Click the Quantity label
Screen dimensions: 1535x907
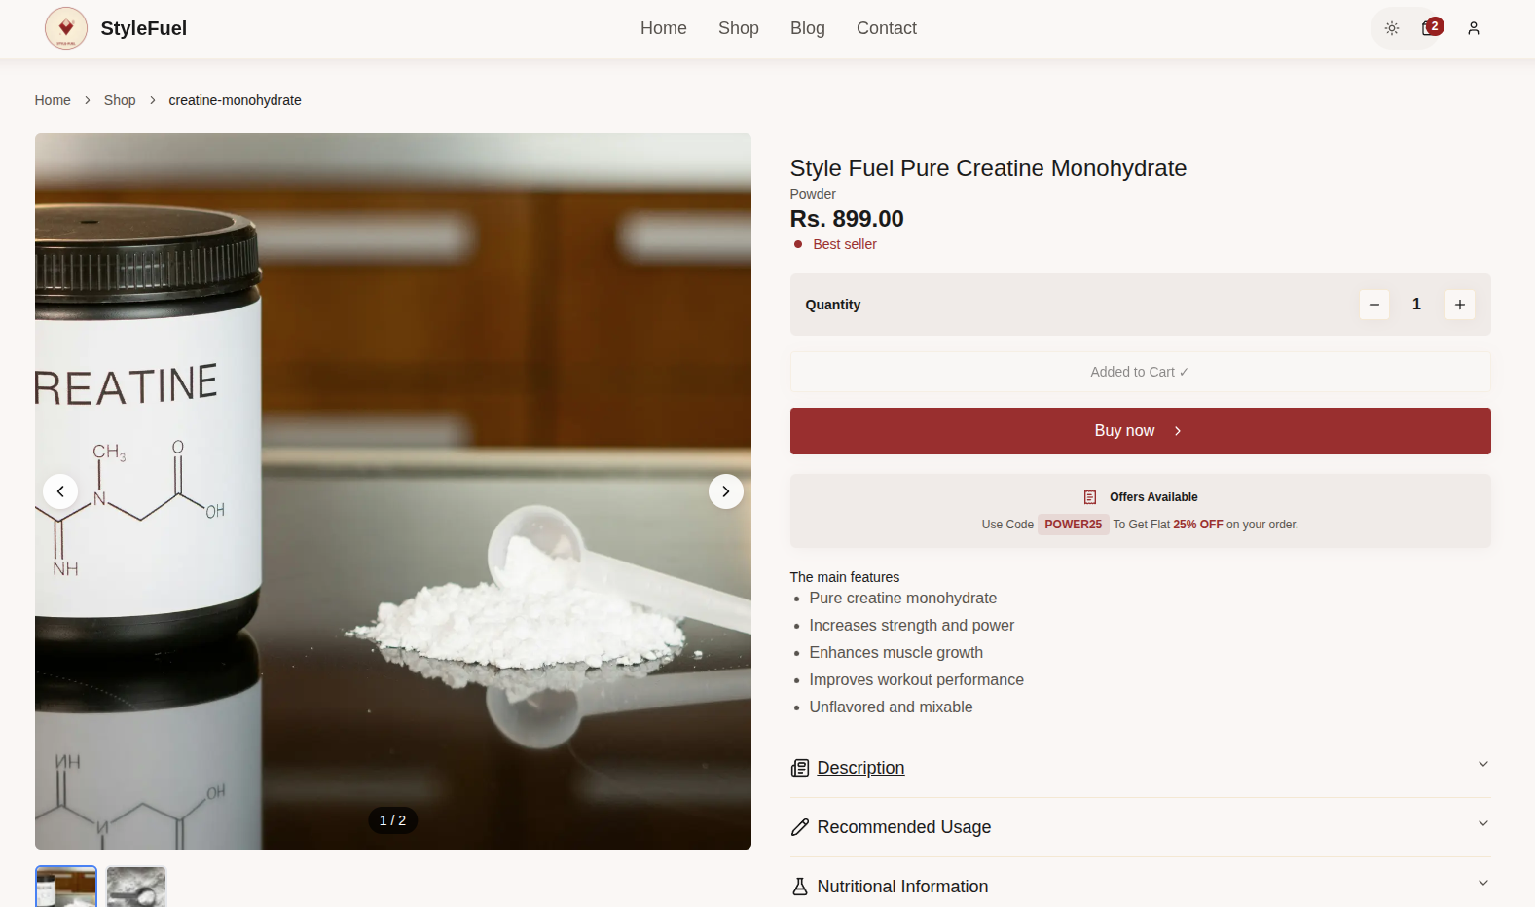(x=833, y=305)
